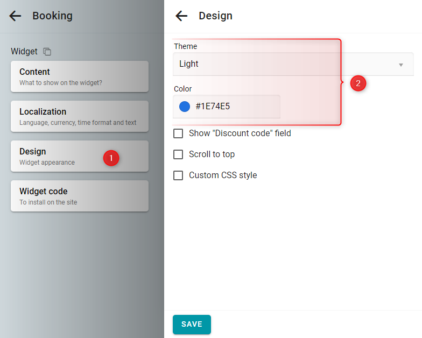
Task: Click the #1E74E5 color hex field
Action: pyautogui.click(x=226, y=107)
